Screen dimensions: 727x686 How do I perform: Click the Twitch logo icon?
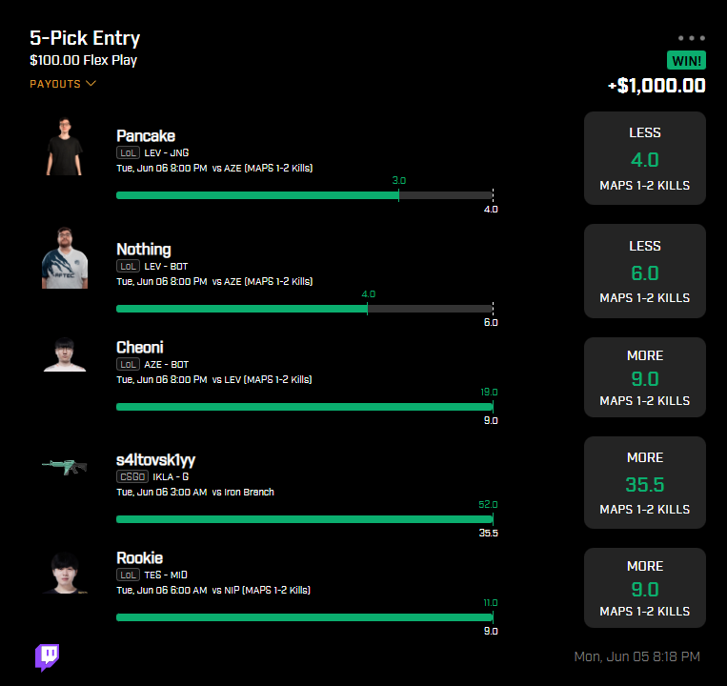click(48, 656)
